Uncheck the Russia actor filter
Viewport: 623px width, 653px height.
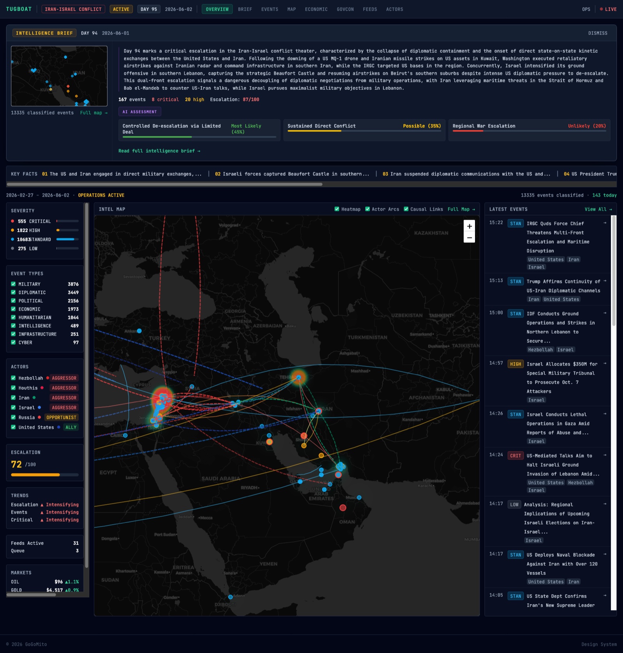click(13, 417)
